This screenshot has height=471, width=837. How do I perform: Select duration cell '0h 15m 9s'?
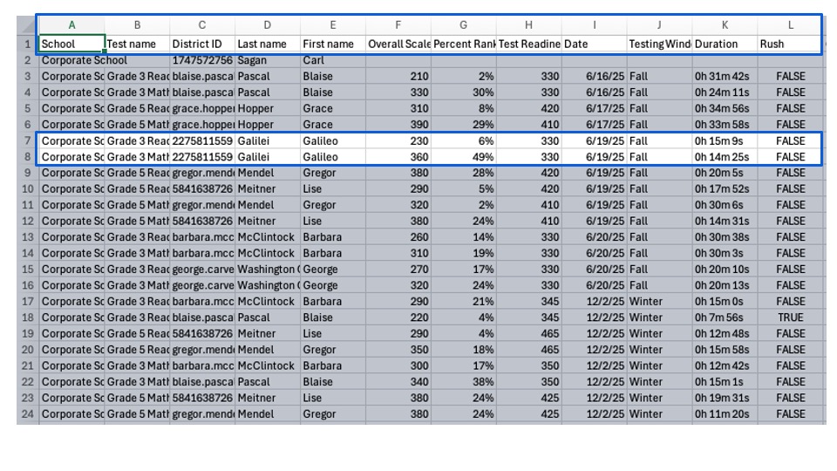(x=725, y=141)
